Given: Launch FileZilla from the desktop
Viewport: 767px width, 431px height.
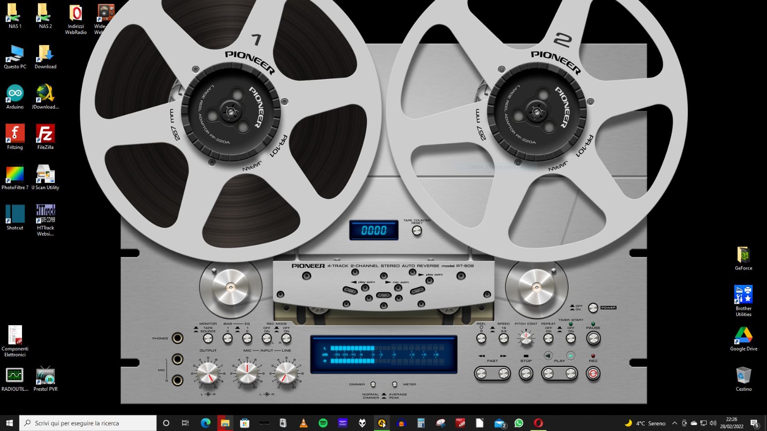Looking at the screenshot, I should point(46,137).
